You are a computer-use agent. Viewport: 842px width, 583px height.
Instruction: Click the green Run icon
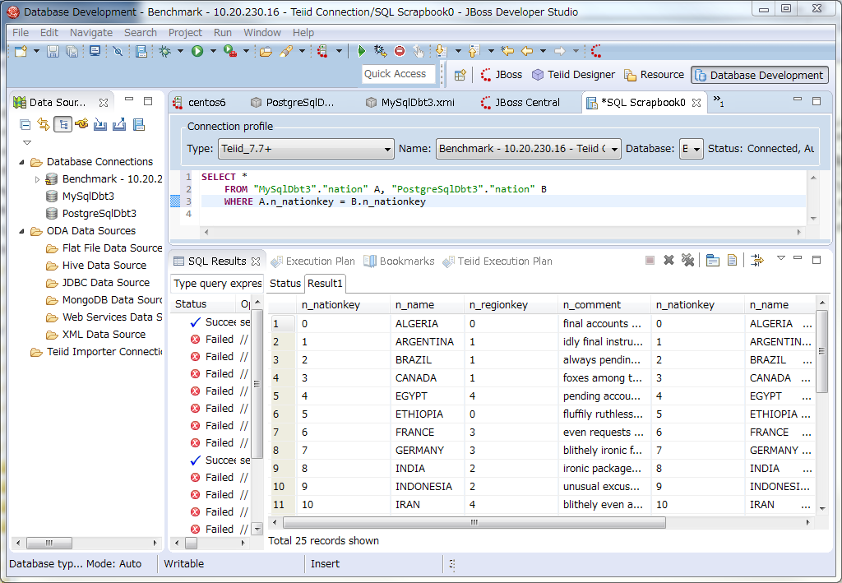(x=197, y=52)
